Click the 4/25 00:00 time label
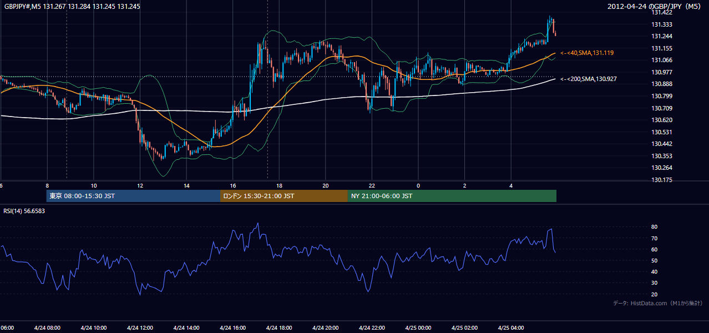 418,328
